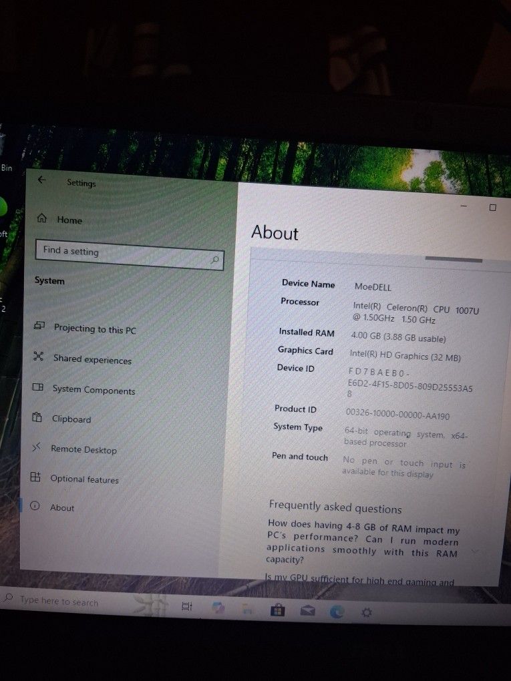The image size is (511, 681).
Task: Open the GPU sufficient for gaming FAQ link
Action: coord(359,580)
